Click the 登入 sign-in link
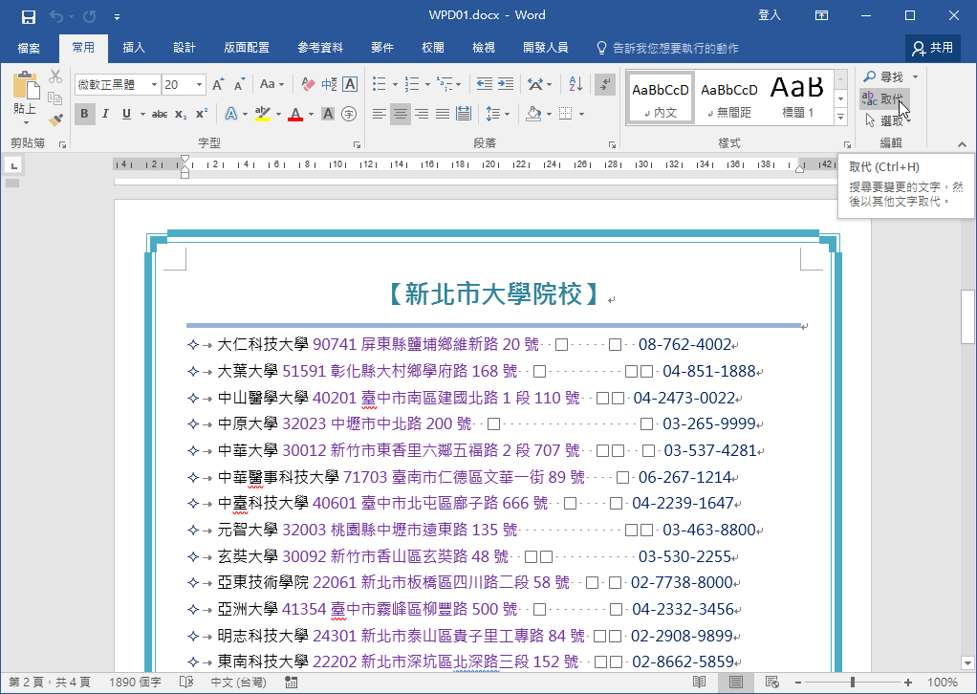Viewport: 977px width, 694px height. (x=770, y=15)
